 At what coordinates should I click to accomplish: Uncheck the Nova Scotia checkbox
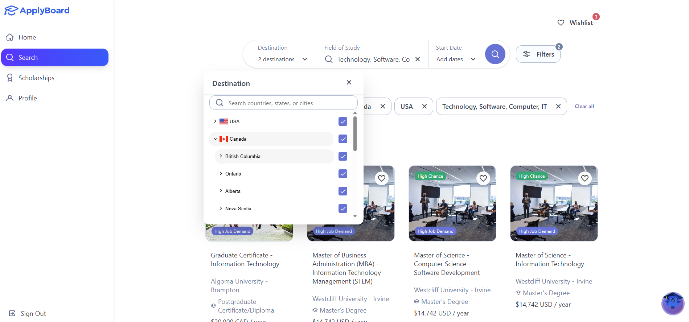(x=343, y=209)
